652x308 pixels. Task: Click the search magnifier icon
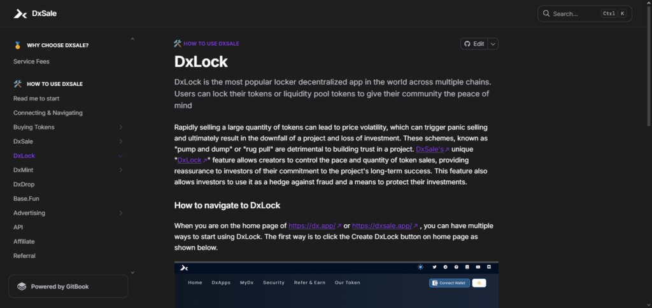[546, 14]
